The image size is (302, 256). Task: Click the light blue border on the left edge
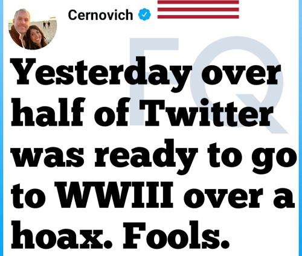[2, 128]
